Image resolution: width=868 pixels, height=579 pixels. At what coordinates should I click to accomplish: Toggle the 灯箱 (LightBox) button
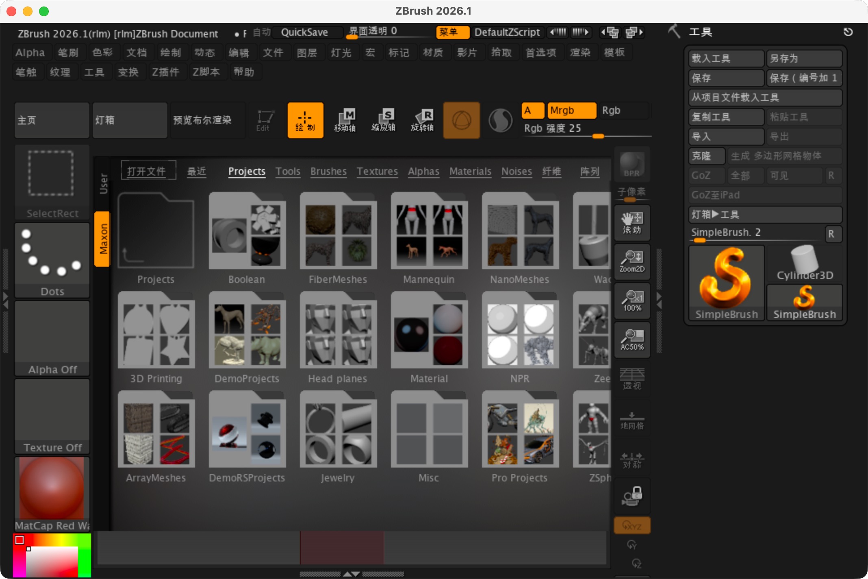129,120
